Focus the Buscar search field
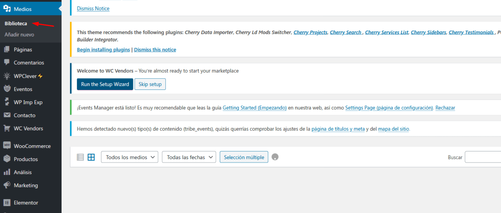This screenshot has height=213, width=501. pyautogui.click(x=483, y=157)
